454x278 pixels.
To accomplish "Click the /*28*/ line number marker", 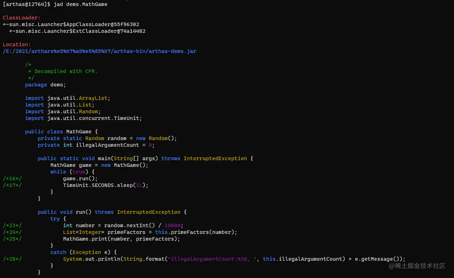I will coord(12,259).
